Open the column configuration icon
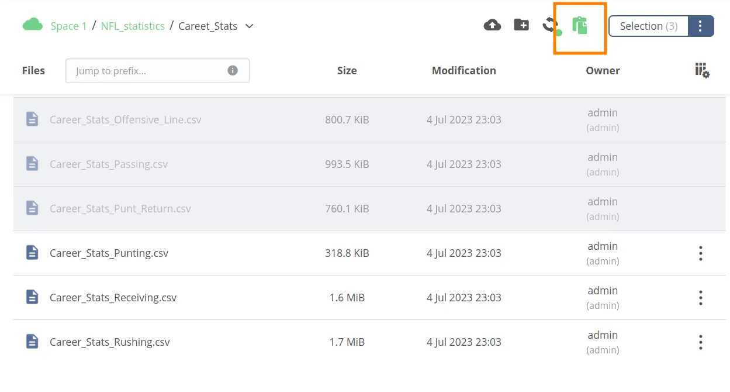This screenshot has width=730, height=392. click(702, 71)
